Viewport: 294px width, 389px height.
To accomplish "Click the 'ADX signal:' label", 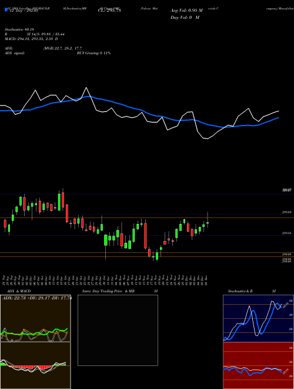I will (15, 53).
